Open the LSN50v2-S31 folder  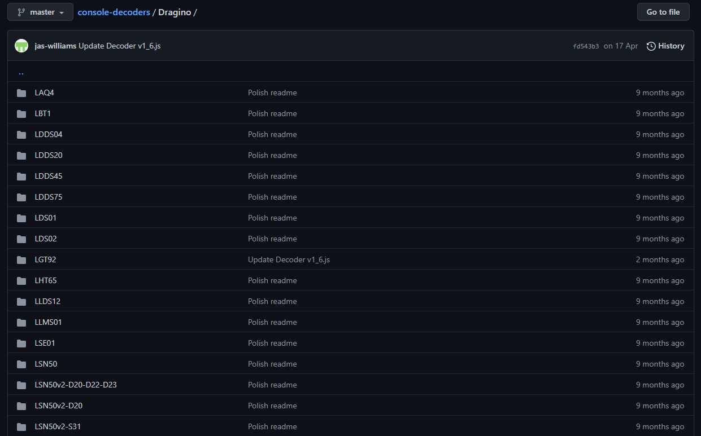pos(58,426)
